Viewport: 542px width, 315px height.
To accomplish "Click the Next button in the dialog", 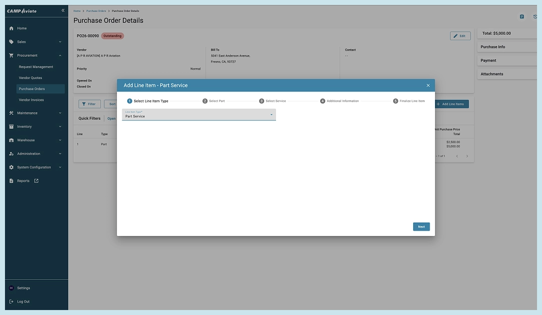I will [x=421, y=227].
